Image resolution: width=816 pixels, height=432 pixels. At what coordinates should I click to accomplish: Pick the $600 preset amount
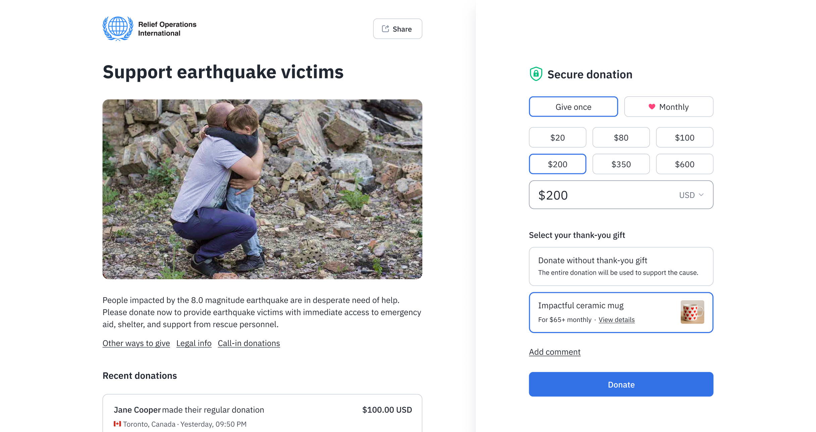click(684, 164)
